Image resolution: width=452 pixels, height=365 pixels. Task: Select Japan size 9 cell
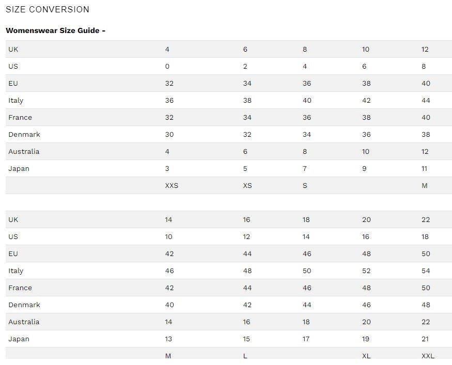(x=365, y=169)
